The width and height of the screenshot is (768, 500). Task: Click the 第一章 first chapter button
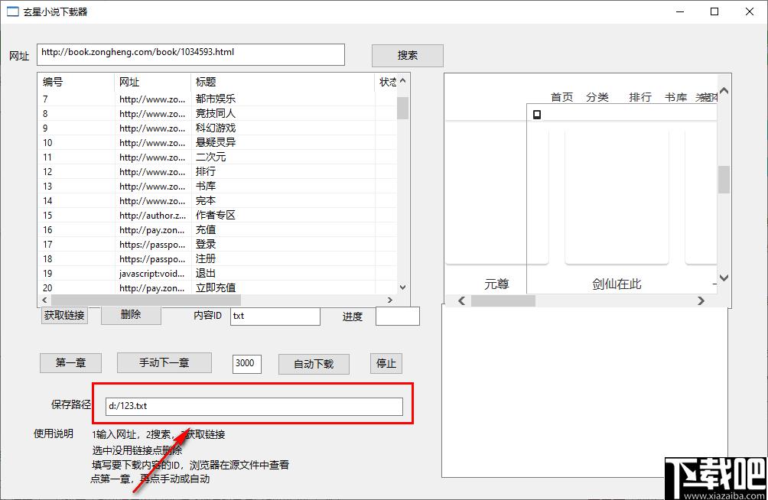click(70, 363)
